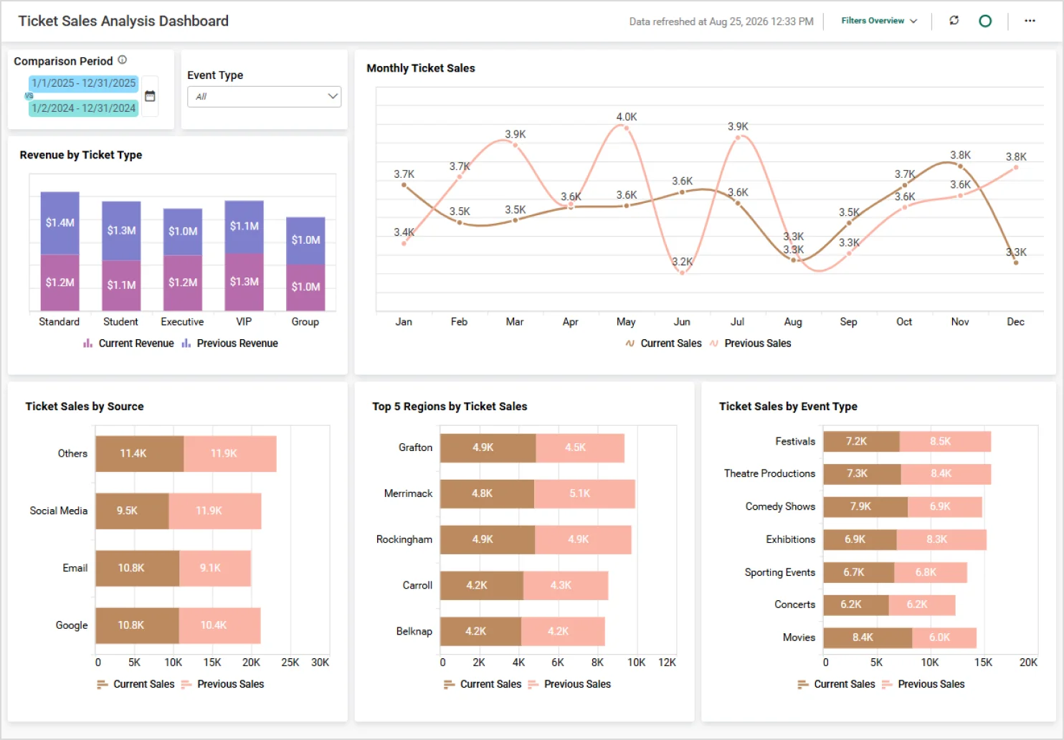Image resolution: width=1064 pixels, height=740 pixels.
Task: Click the Rockingham 4.9K current sales bar
Action: [488, 540]
